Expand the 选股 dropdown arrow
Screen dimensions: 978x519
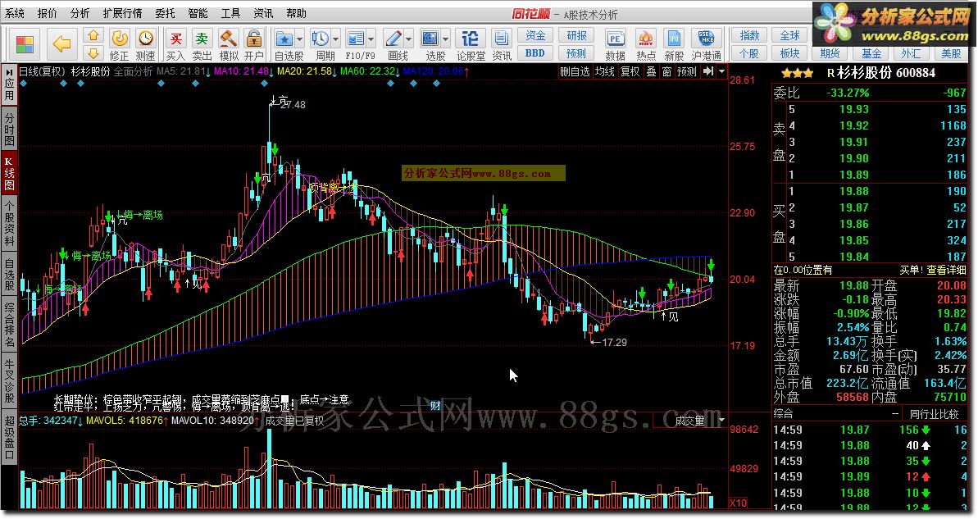(445, 39)
